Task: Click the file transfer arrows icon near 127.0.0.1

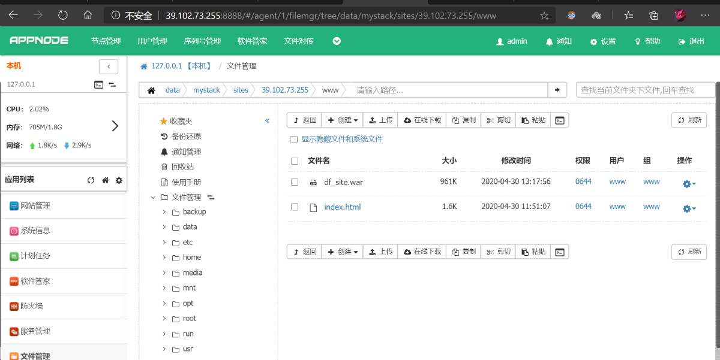Action: tap(112, 84)
